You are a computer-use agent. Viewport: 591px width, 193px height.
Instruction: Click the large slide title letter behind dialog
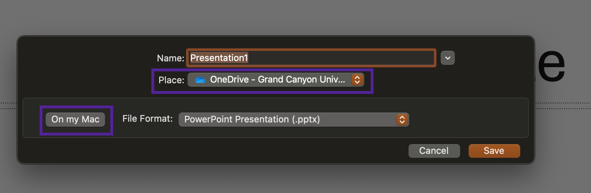551,65
